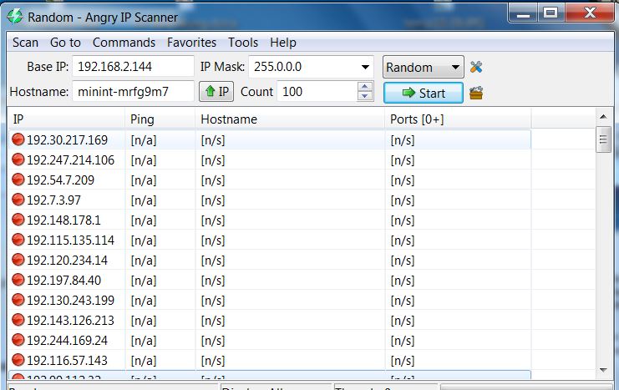
Task: Select the row with IP 192.7.3.97
Action: coord(270,200)
